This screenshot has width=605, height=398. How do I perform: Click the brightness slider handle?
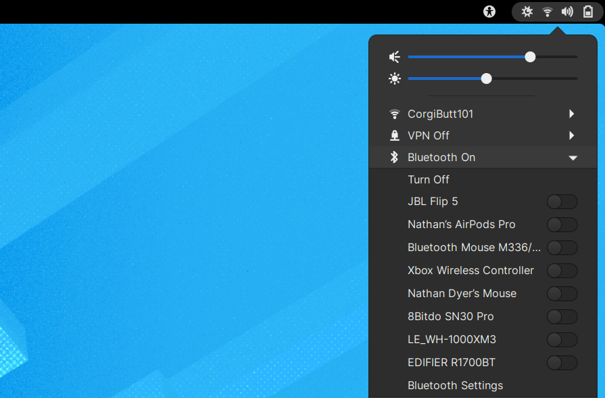click(487, 79)
